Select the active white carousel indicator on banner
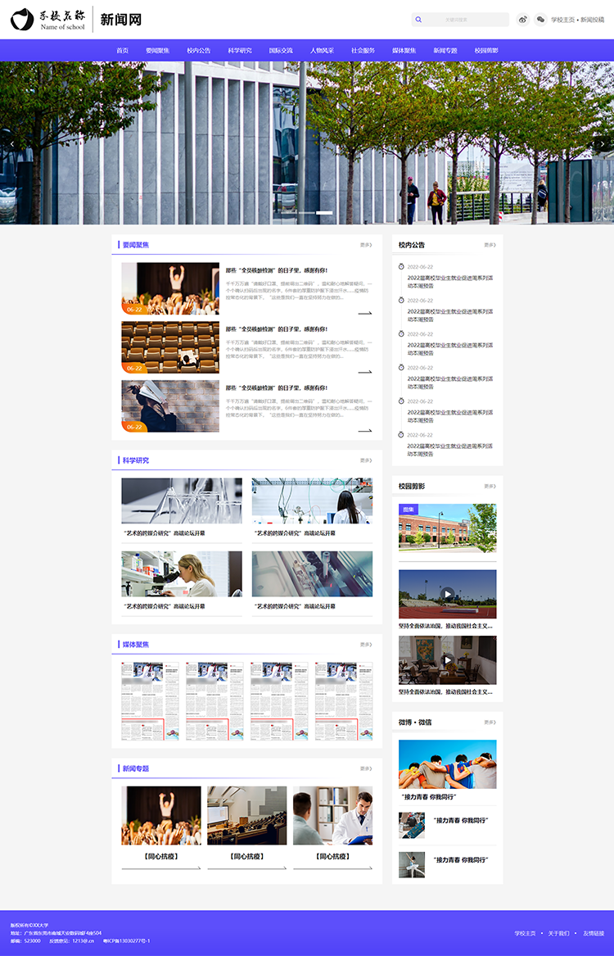The image size is (614, 956). point(324,213)
